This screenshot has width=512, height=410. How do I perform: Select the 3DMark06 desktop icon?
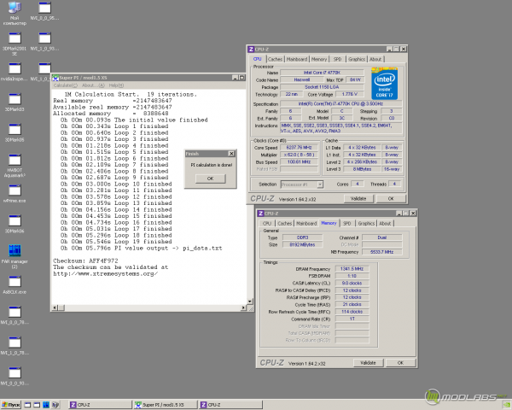pos(15,224)
